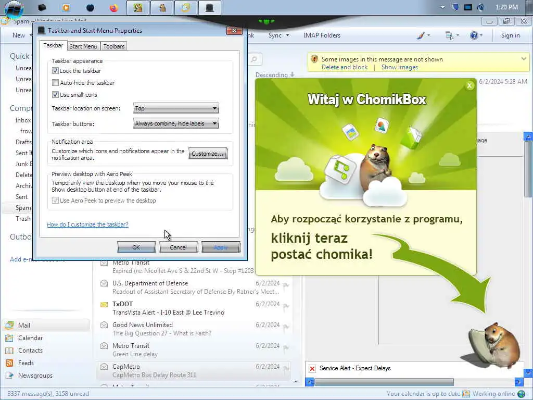The image size is (533, 400).
Task: Click the globe Working online status icon
Action: point(522,394)
